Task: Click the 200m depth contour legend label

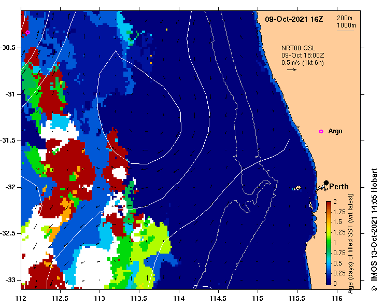Action: coord(346,18)
